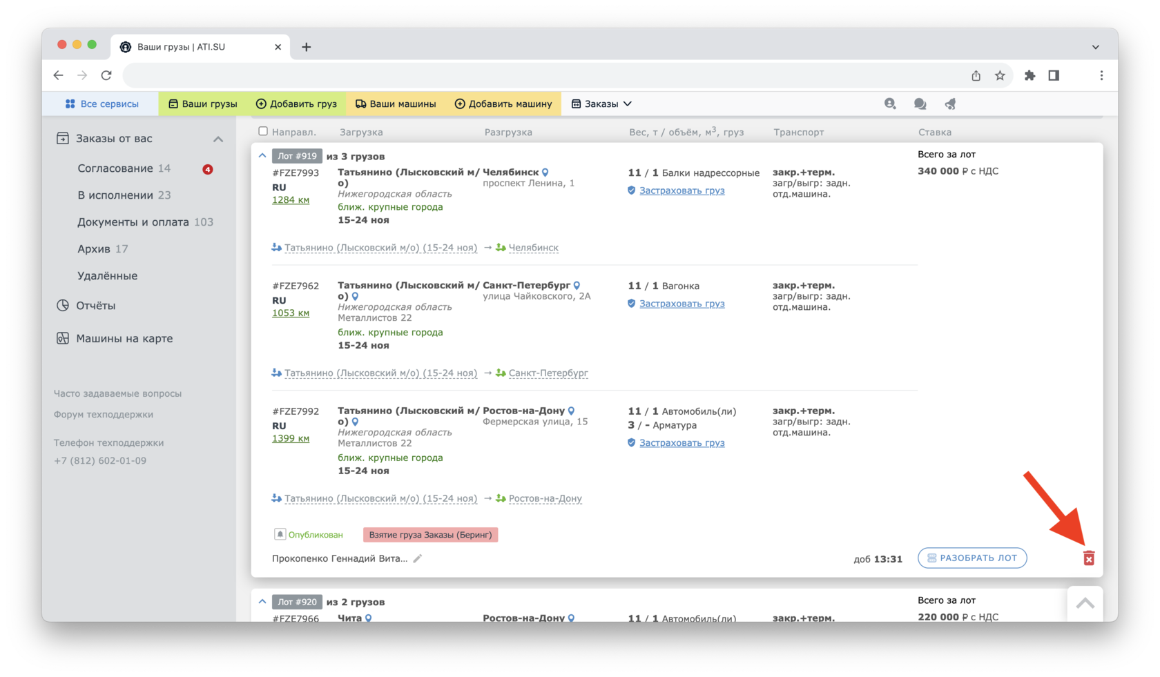Click cargo number #FZE7993
The image size is (1160, 677).
click(296, 173)
